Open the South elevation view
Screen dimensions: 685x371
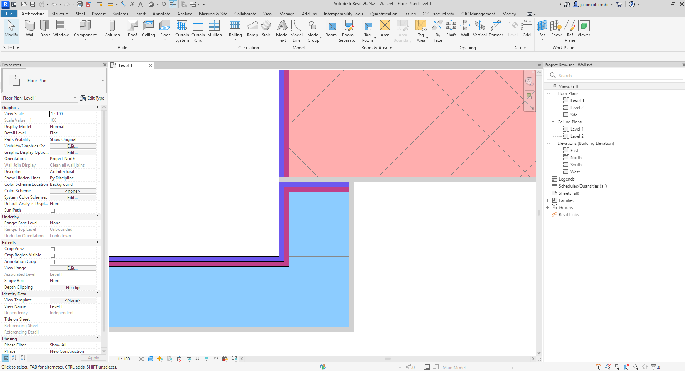click(x=576, y=165)
